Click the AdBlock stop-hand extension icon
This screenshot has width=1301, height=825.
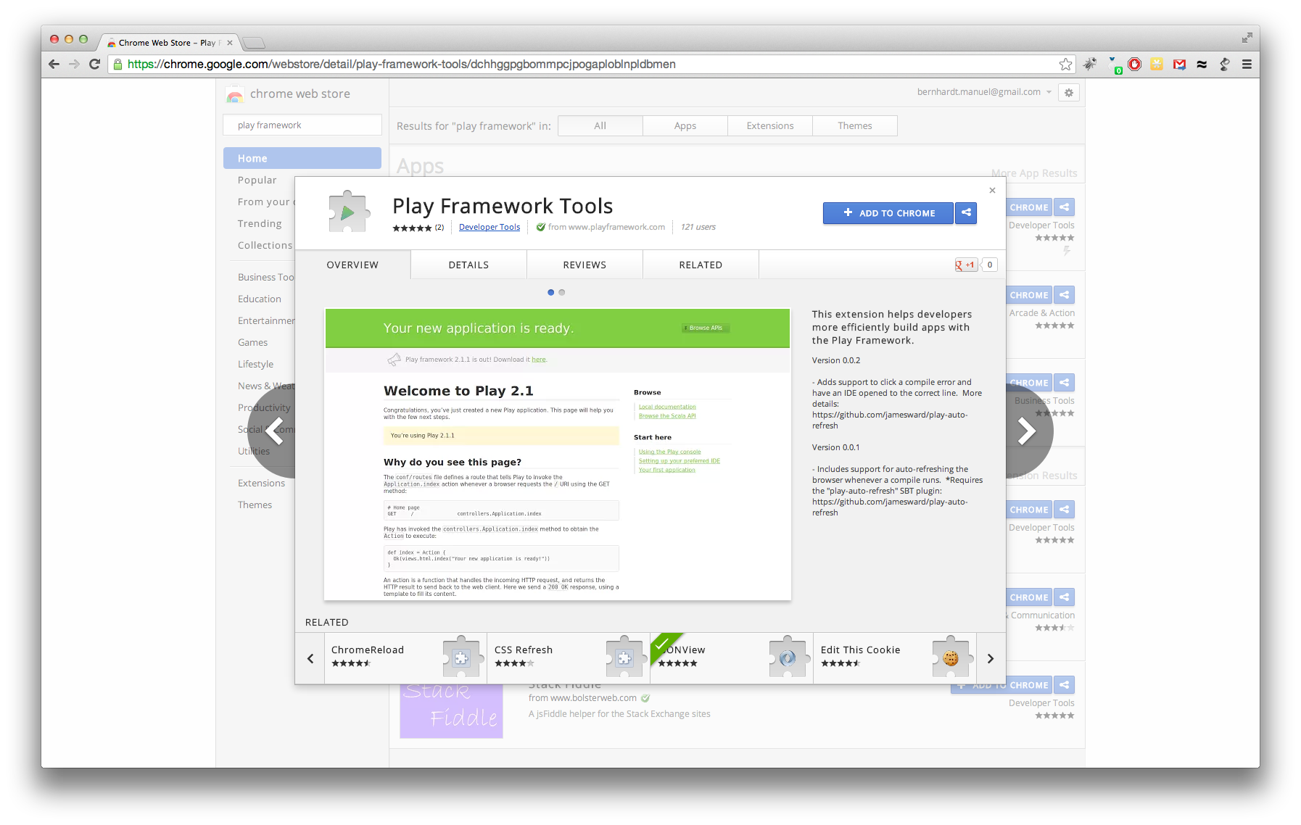pos(1135,65)
